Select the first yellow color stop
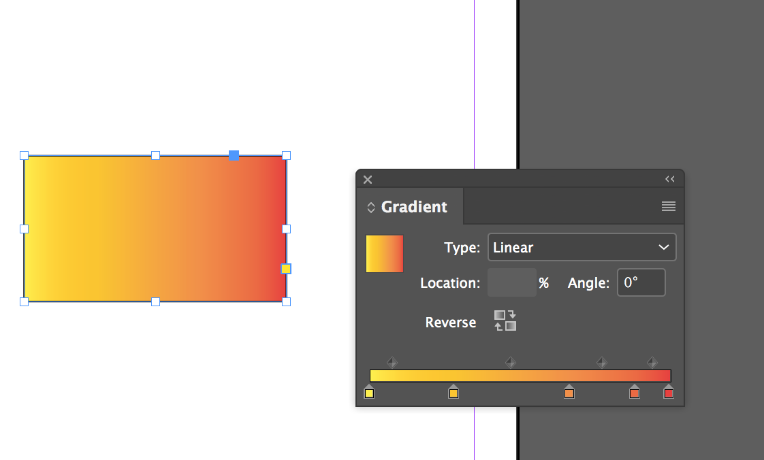Screen dimensions: 764x460 point(369,392)
